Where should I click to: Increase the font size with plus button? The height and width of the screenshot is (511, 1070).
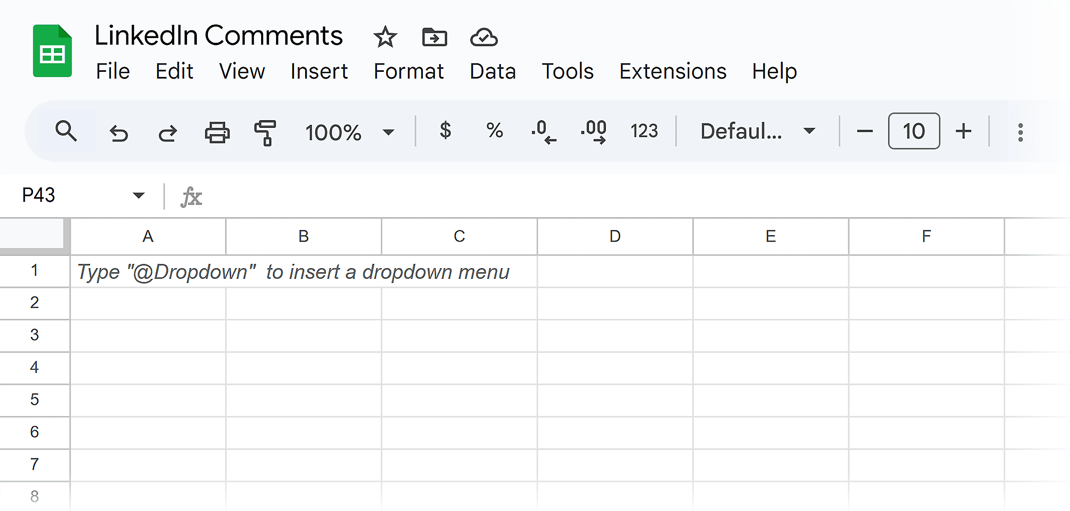[x=963, y=131]
